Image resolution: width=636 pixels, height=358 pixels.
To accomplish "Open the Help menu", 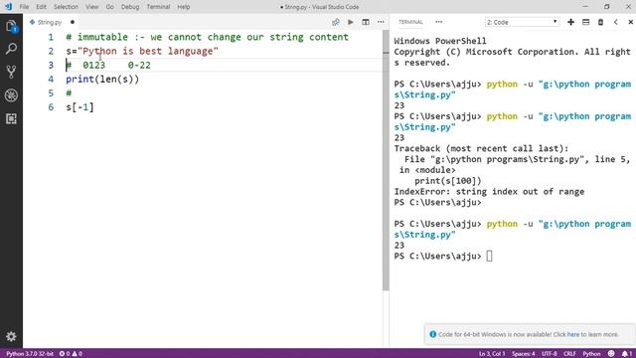I will [x=183, y=7].
